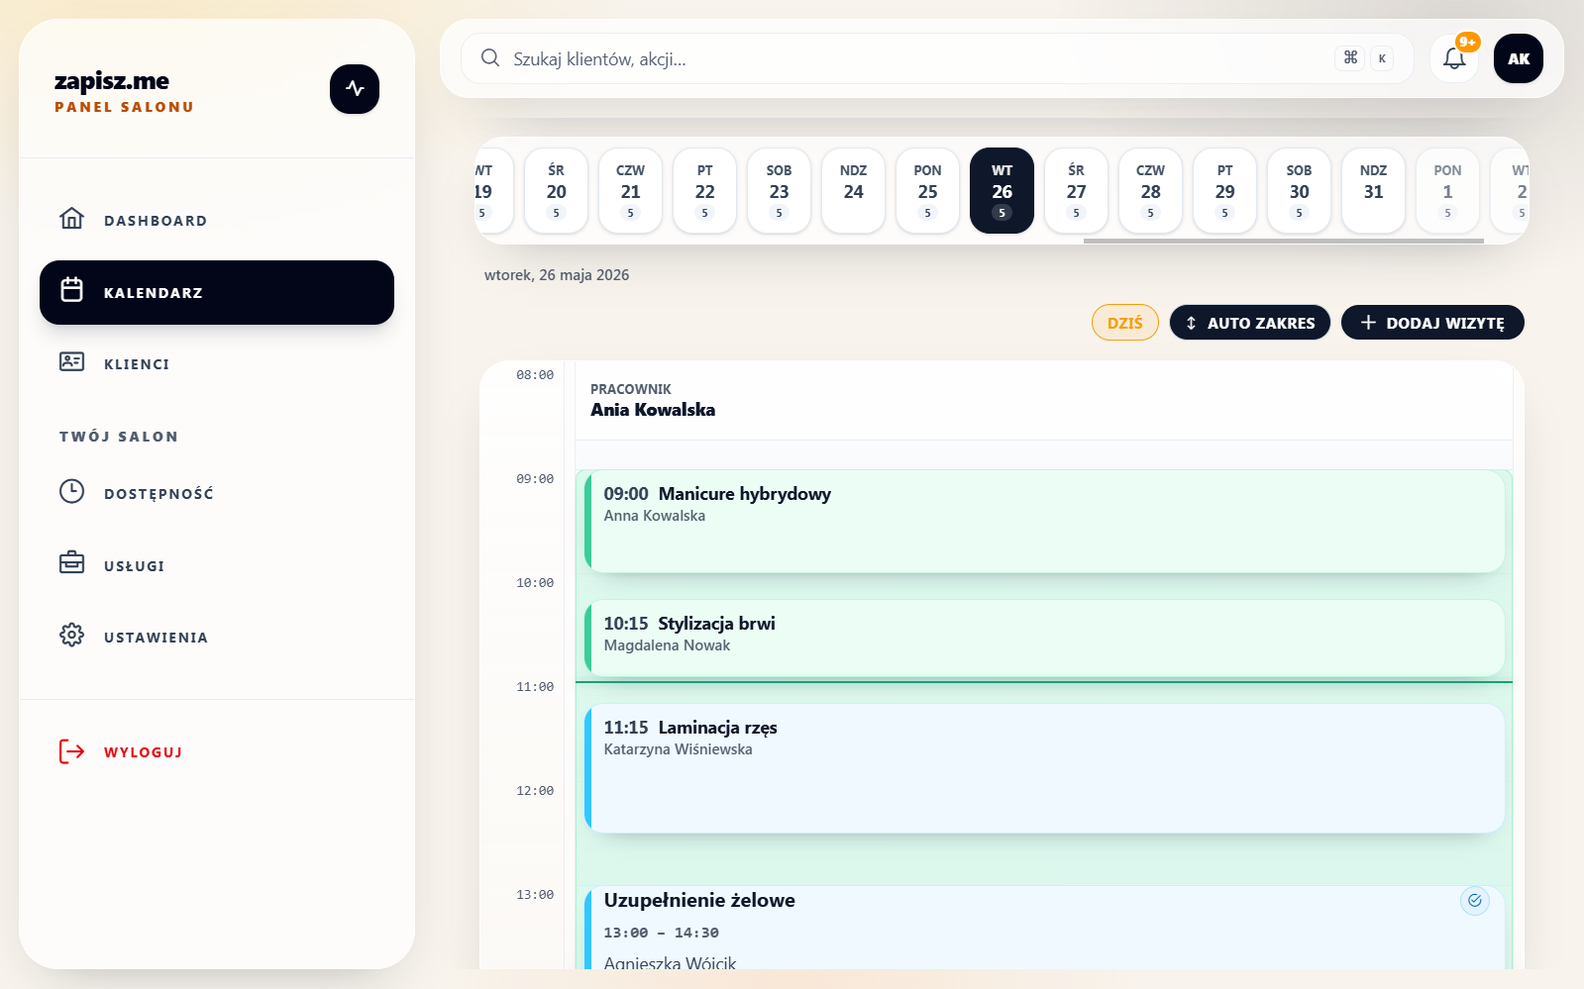Open the Usługi page
This screenshot has height=989, width=1584.
click(217, 565)
